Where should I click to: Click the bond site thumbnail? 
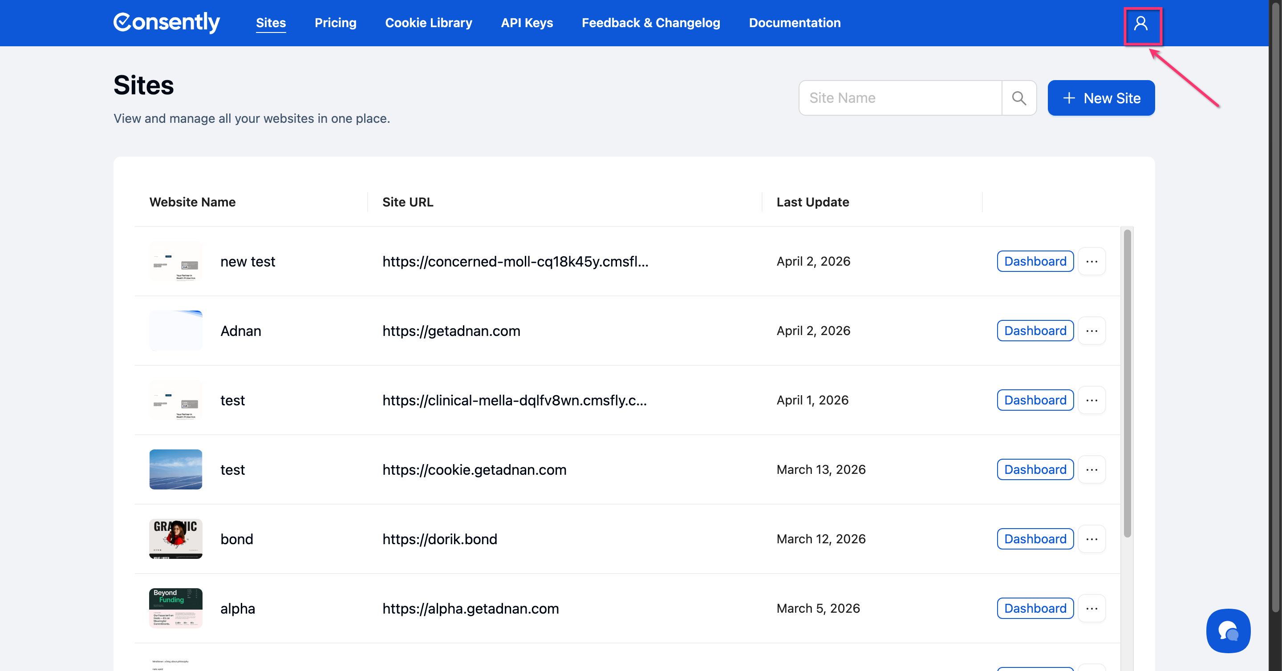click(x=176, y=539)
